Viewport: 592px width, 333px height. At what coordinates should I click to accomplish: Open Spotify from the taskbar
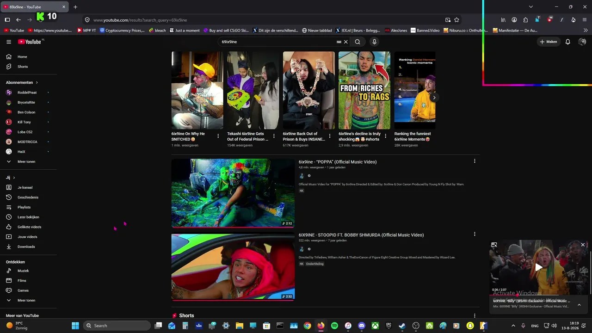(x=334, y=326)
